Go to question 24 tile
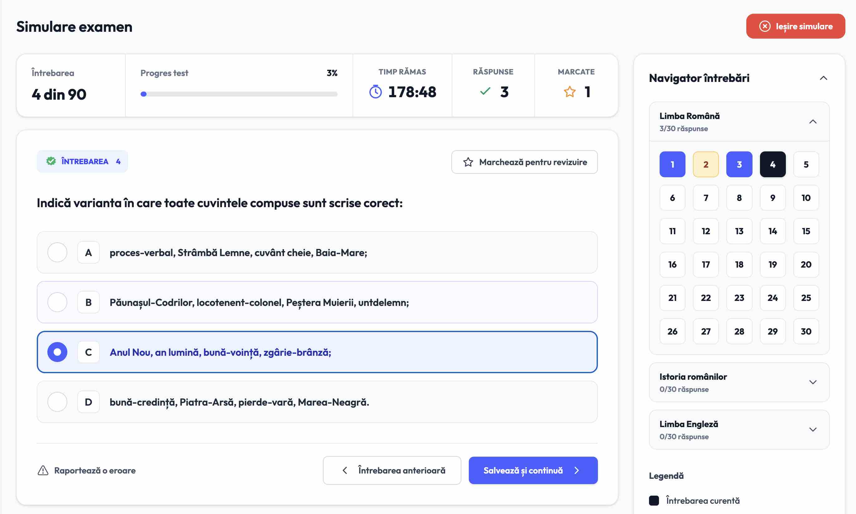The image size is (856, 514). tap(772, 298)
